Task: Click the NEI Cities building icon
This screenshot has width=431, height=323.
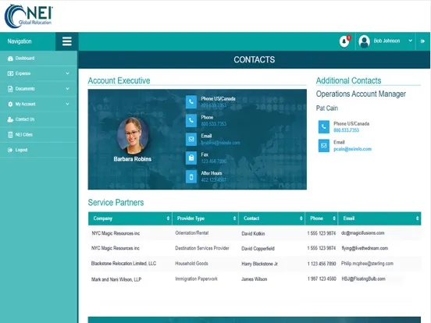Action: coord(10,134)
